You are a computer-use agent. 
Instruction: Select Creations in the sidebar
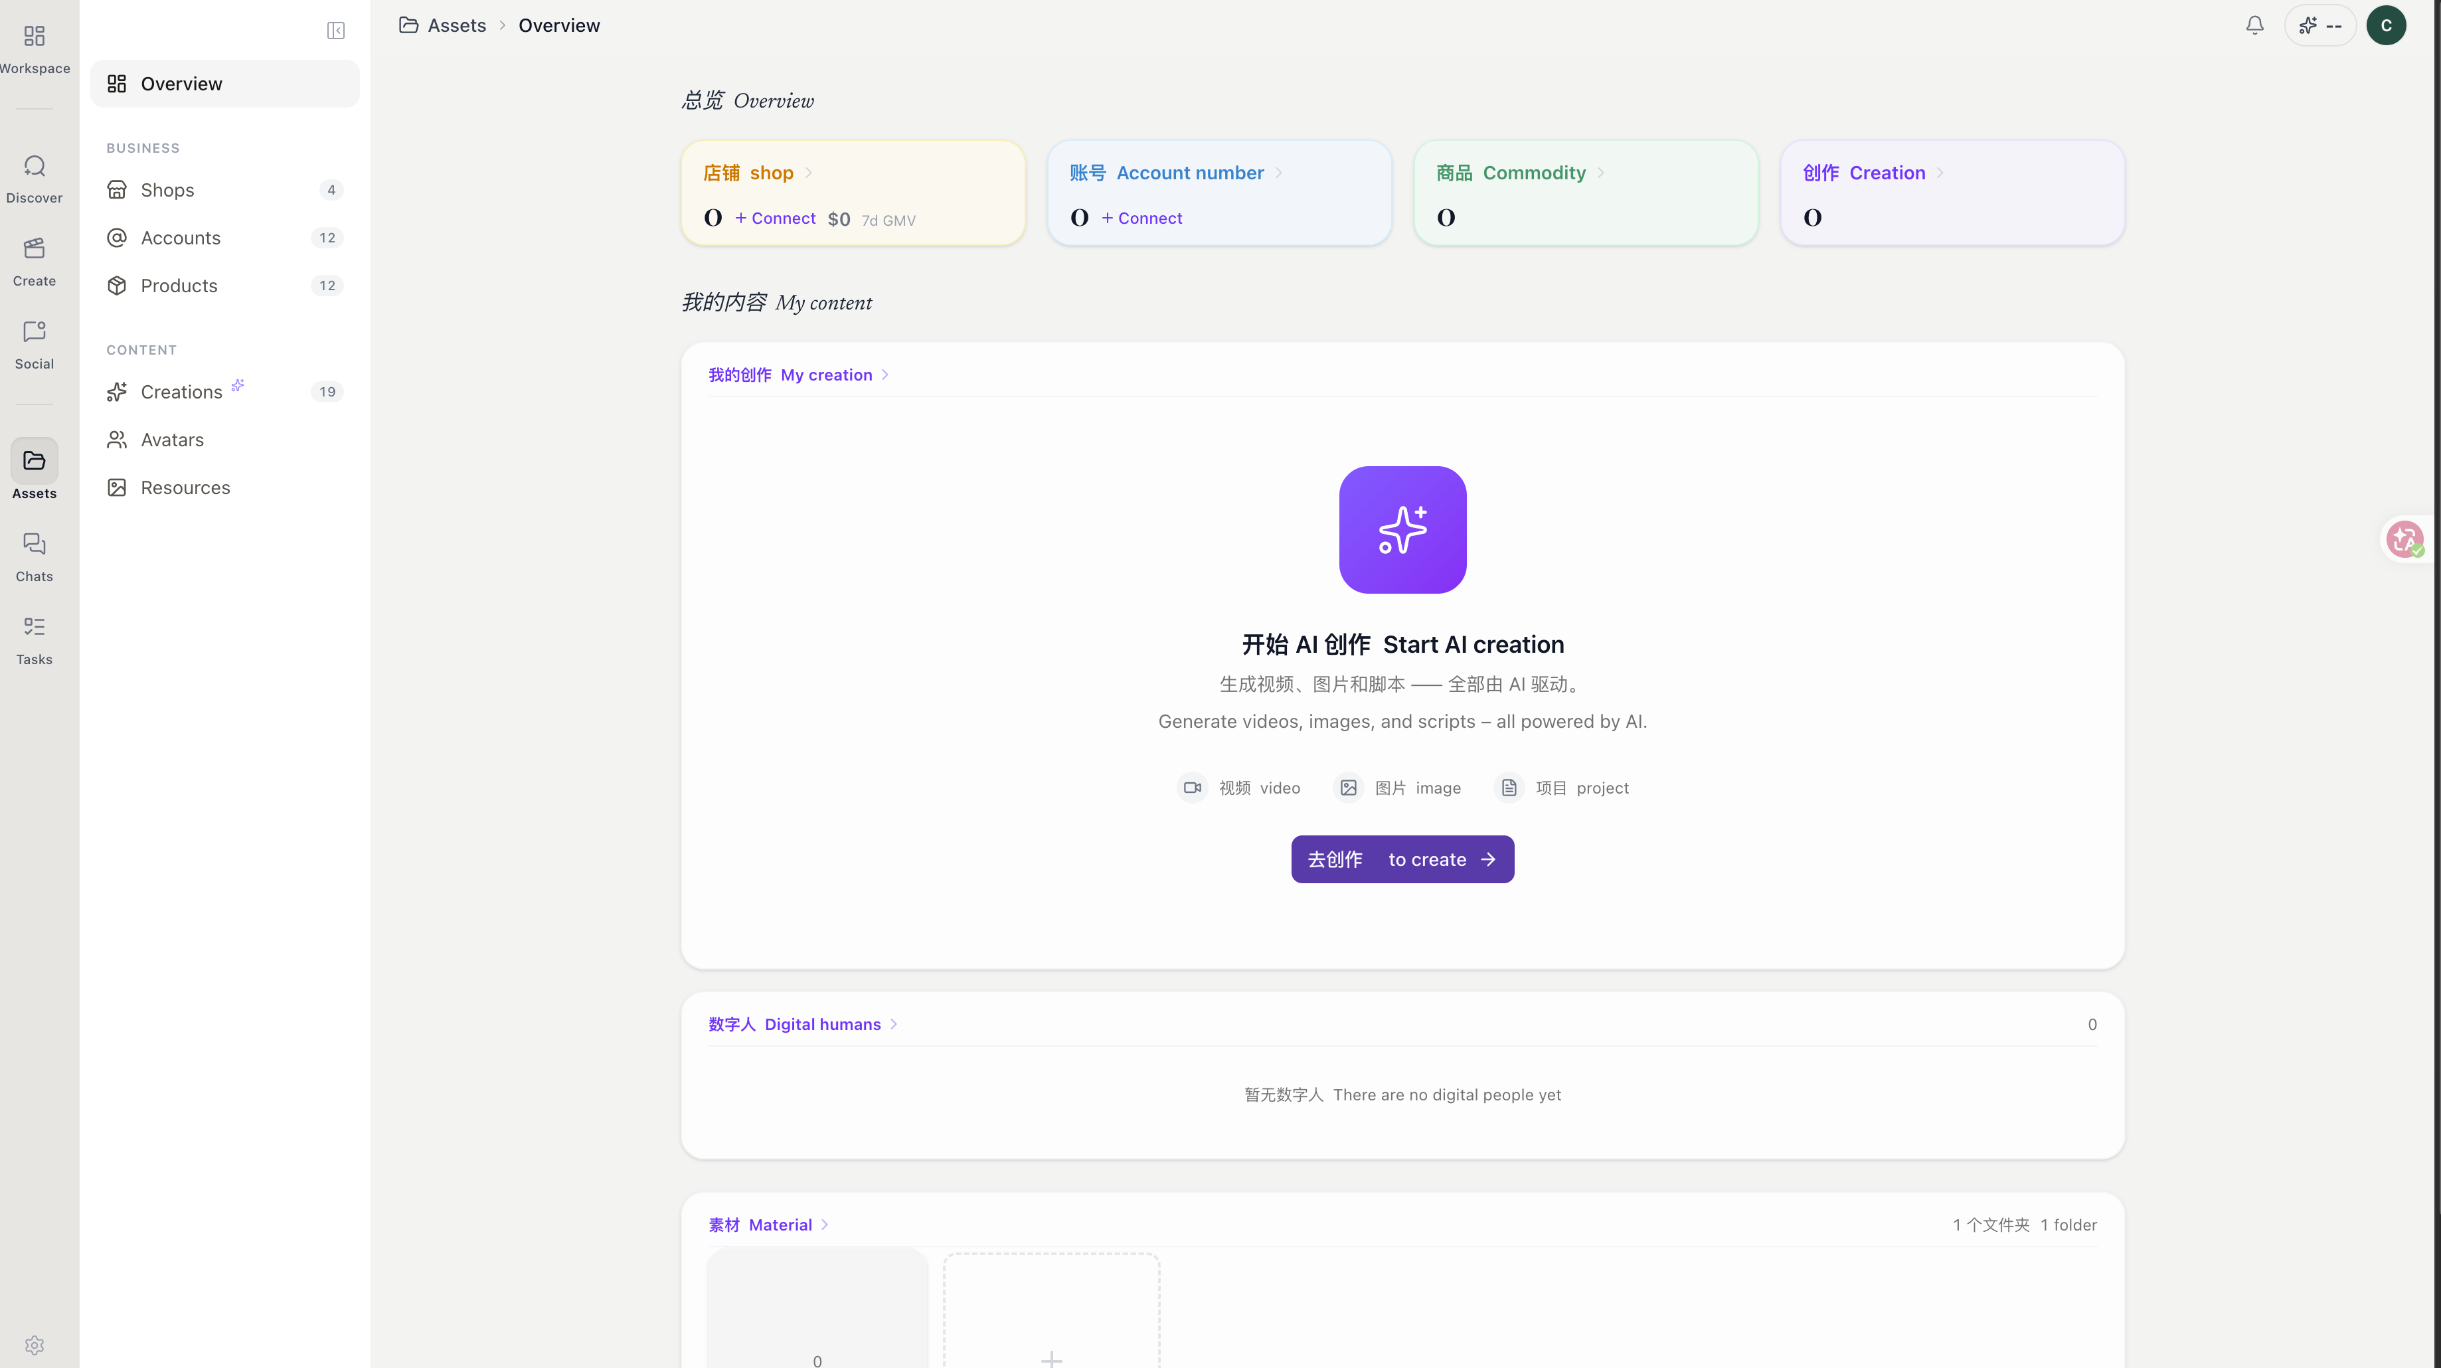(x=181, y=392)
